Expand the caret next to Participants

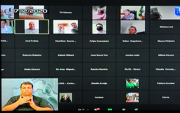pos(88,110)
